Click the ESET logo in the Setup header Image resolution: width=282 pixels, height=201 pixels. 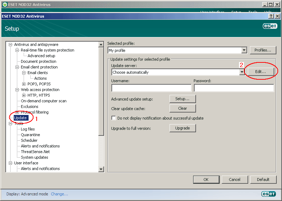(270, 26)
